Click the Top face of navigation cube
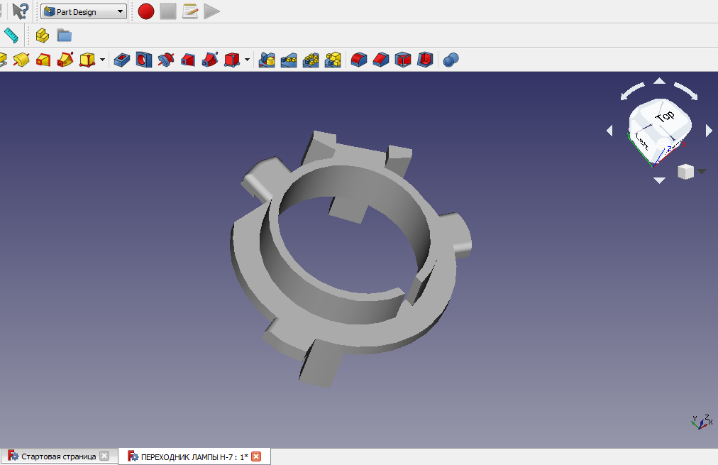This screenshot has height=465, width=718. 664,116
